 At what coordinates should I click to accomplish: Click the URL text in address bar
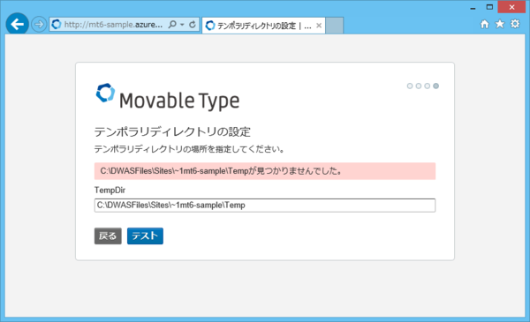point(113,25)
